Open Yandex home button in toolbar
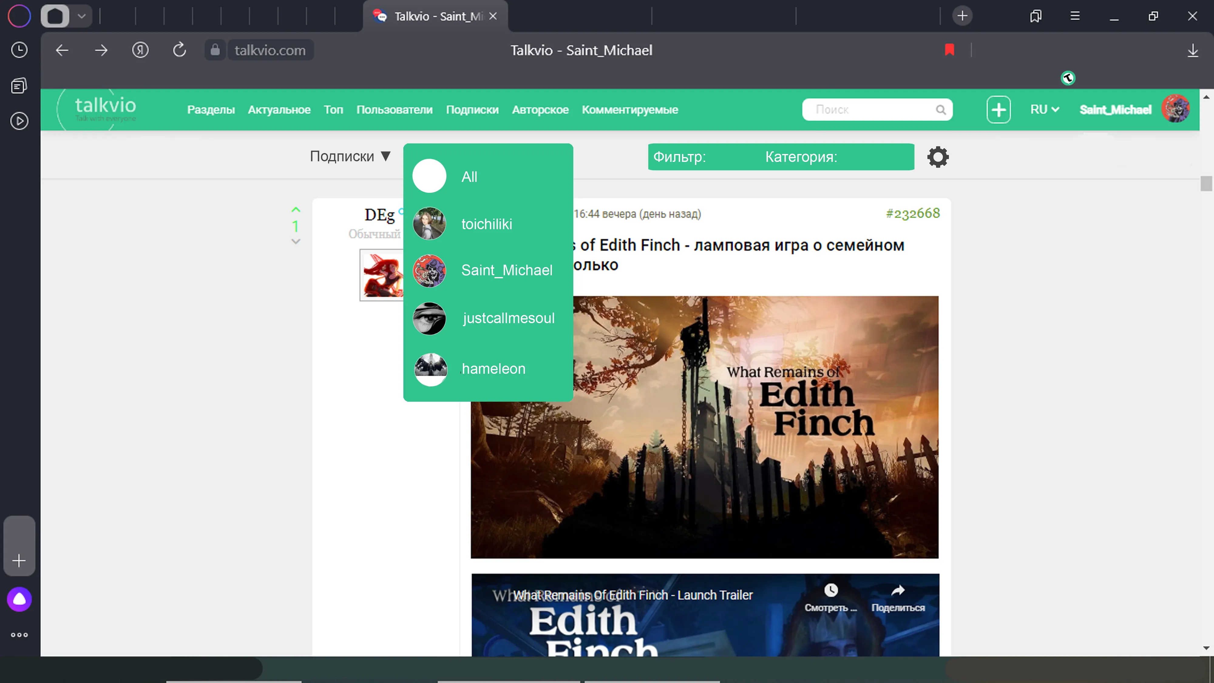 pyautogui.click(x=141, y=50)
